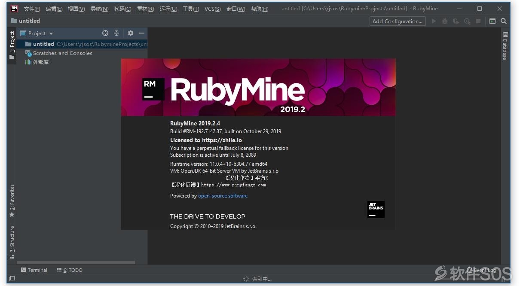Open the 视图(V) menu
This screenshot has width=520, height=286.
76,9
